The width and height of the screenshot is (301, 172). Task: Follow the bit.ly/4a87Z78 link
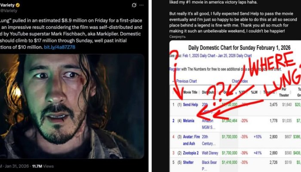click(59, 47)
